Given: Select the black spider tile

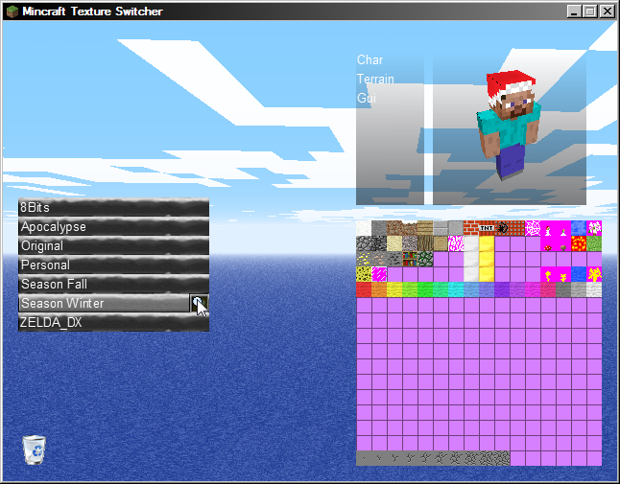Looking at the screenshot, I should [502, 228].
